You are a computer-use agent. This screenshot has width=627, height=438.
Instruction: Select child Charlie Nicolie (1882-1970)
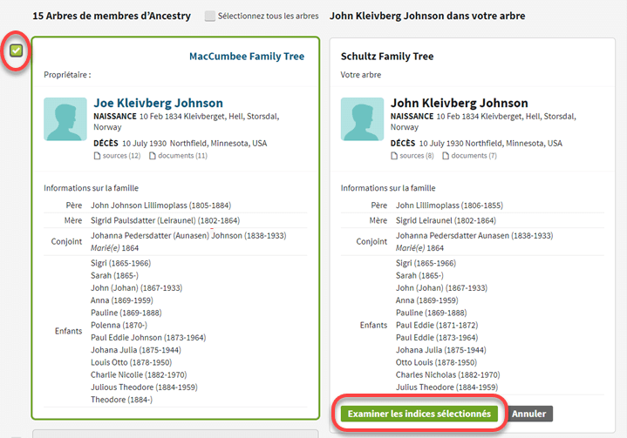[139, 374]
